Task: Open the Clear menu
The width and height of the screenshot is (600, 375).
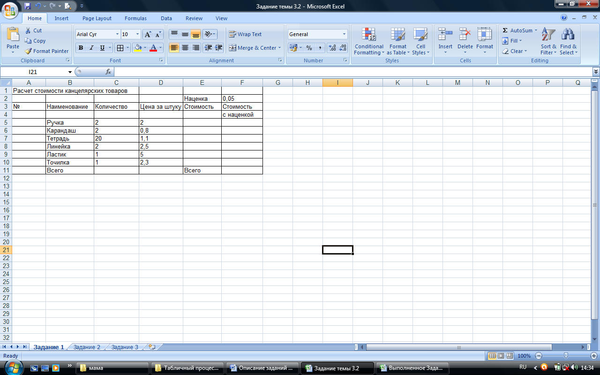Action: pyautogui.click(x=514, y=51)
